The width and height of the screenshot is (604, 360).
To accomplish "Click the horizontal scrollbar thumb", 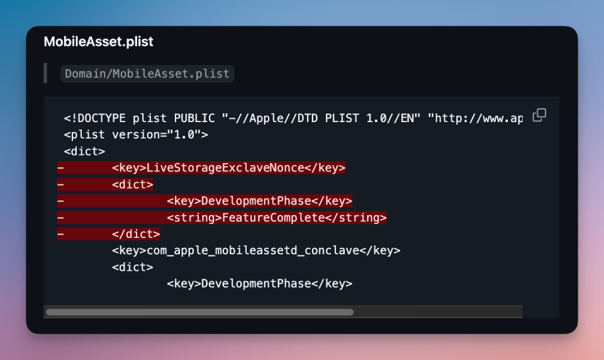I will tap(199, 312).
